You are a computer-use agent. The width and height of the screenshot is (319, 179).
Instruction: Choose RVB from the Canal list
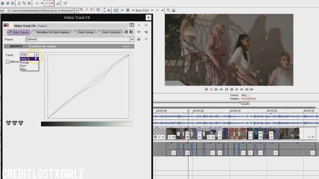pyautogui.click(x=29, y=59)
